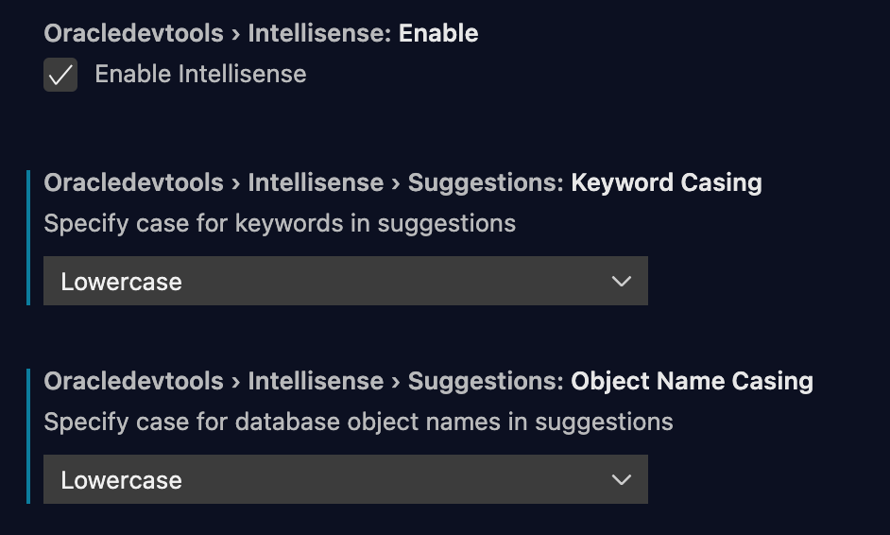Click the checkmark icon beside Enable Intellisense
The width and height of the screenshot is (890, 535).
click(60, 75)
